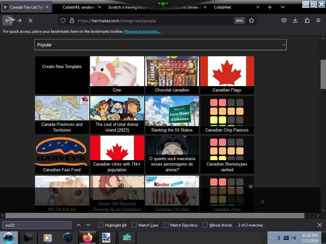Image resolution: width=326 pixels, height=244 pixels.
Task: Go forward with the forward arrow
Action: [x=19, y=21]
